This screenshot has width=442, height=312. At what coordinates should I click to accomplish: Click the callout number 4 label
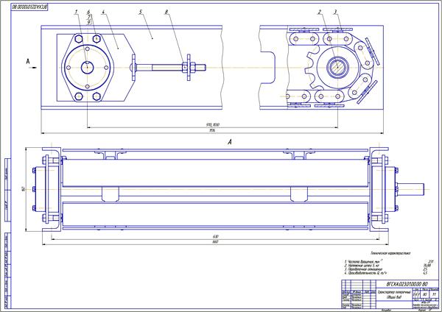[x=103, y=12]
